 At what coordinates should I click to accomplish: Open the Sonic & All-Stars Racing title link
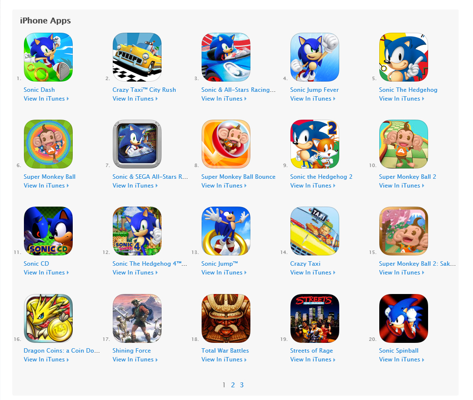(238, 90)
